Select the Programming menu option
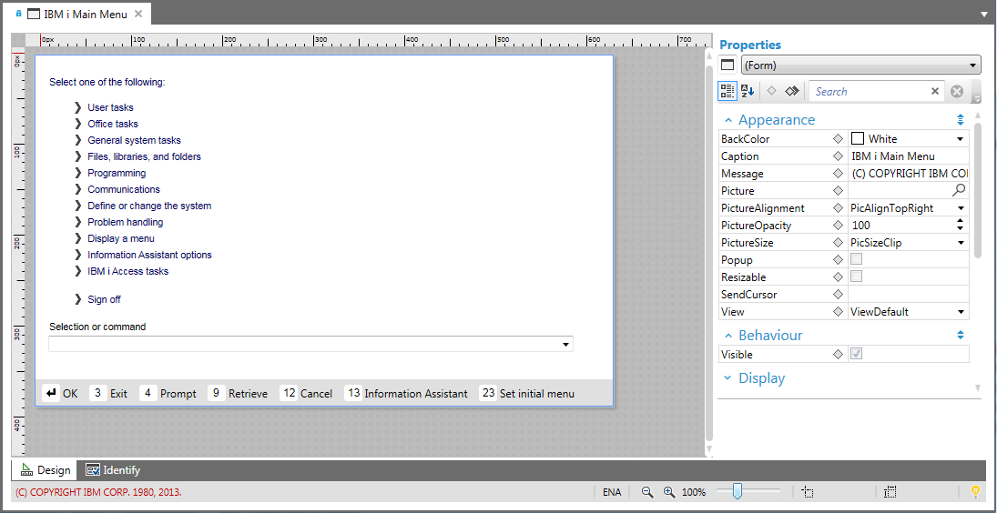Screen dimensions: 997x513 coord(117,173)
